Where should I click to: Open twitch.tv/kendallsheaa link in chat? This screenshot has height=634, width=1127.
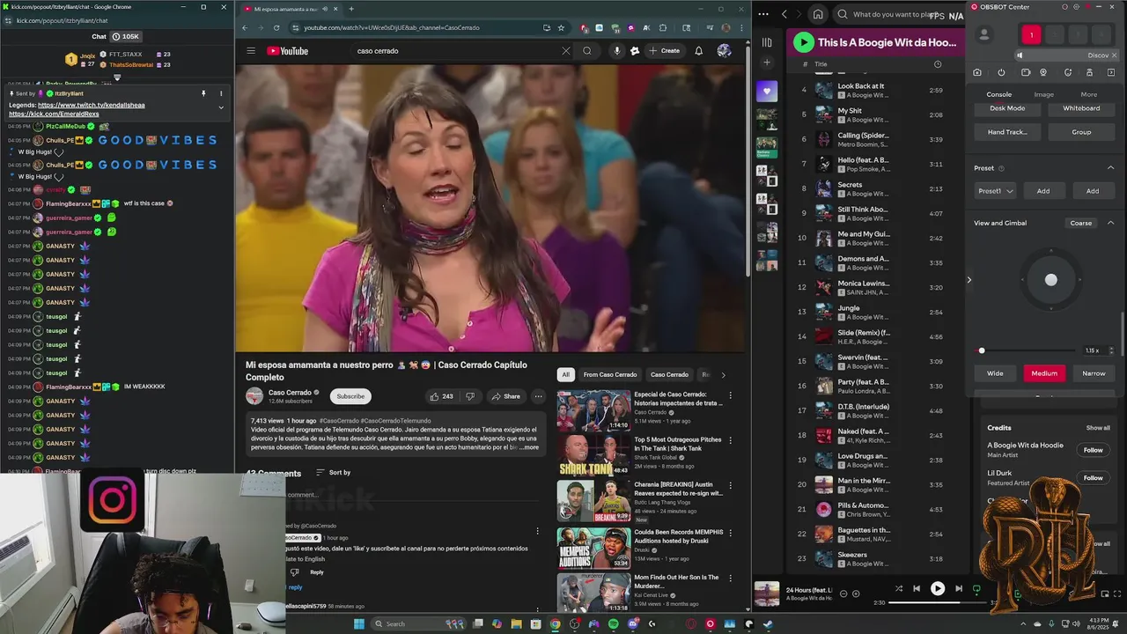pos(92,105)
